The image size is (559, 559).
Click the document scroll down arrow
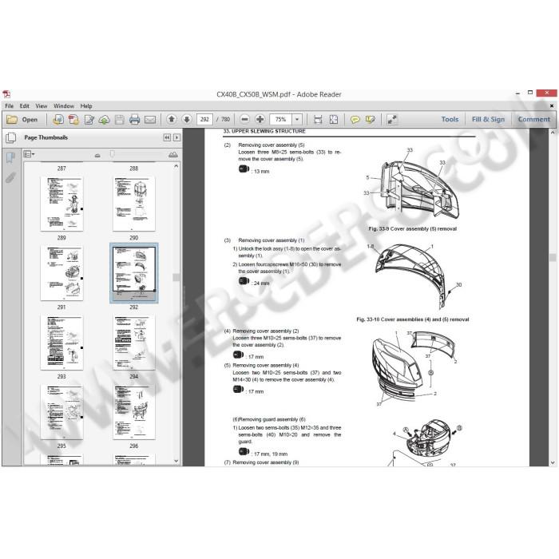point(553,462)
